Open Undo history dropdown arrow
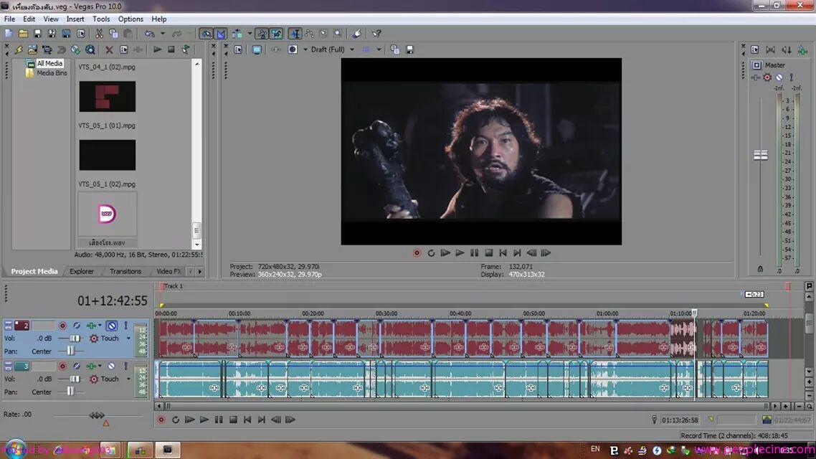The image size is (816, 459). click(x=162, y=34)
